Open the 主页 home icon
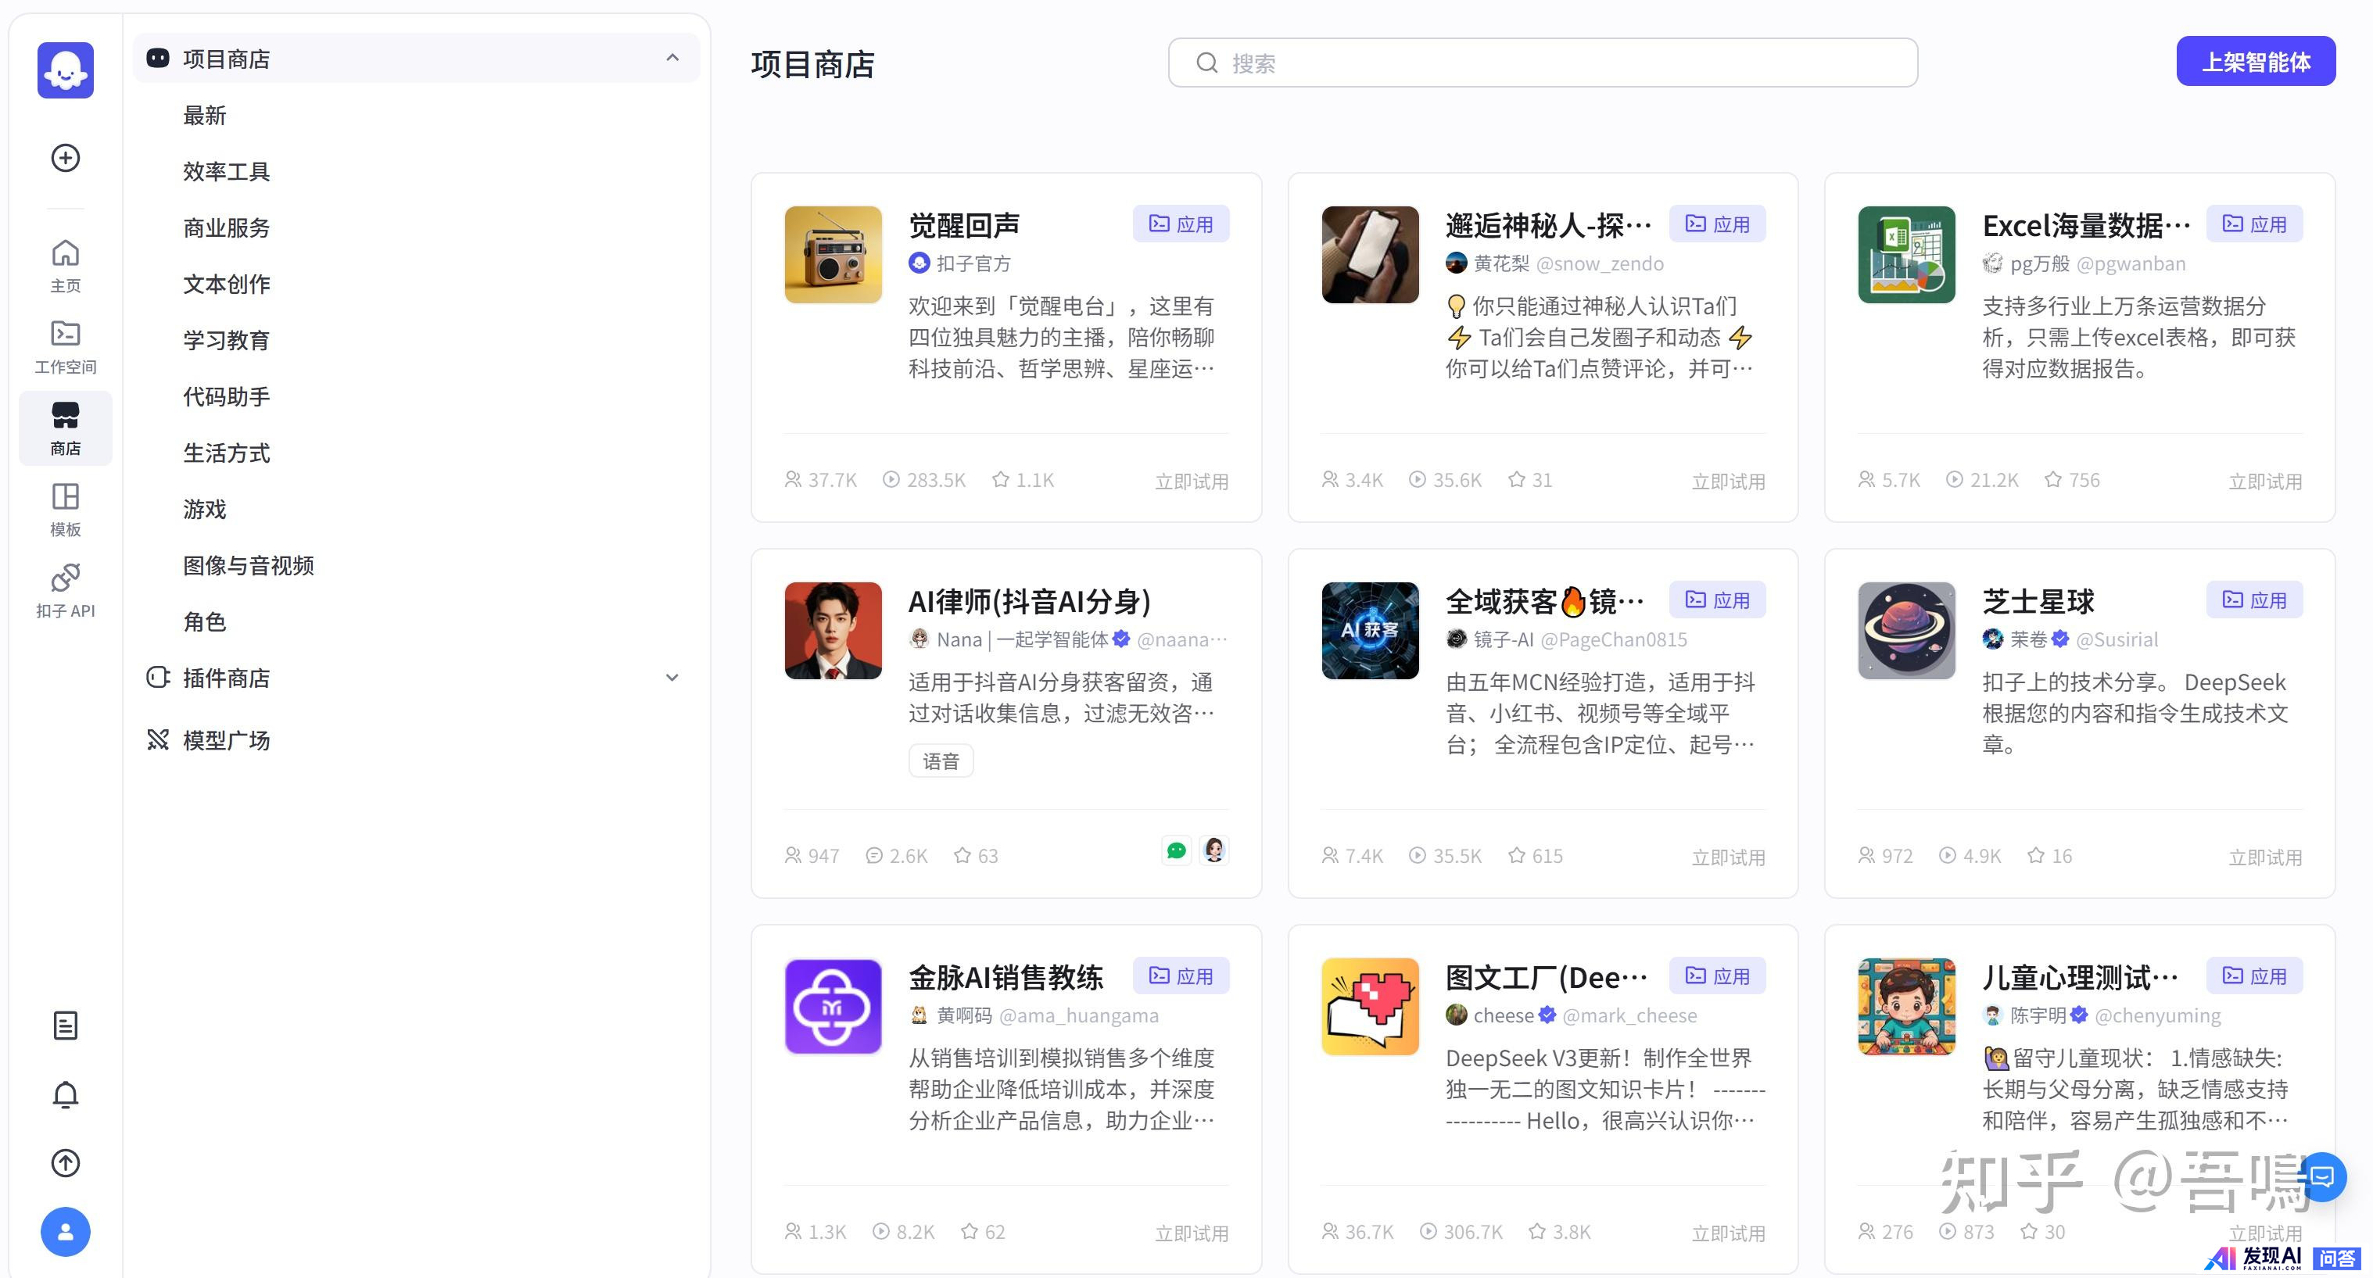2373x1278 pixels. pyautogui.click(x=64, y=264)
